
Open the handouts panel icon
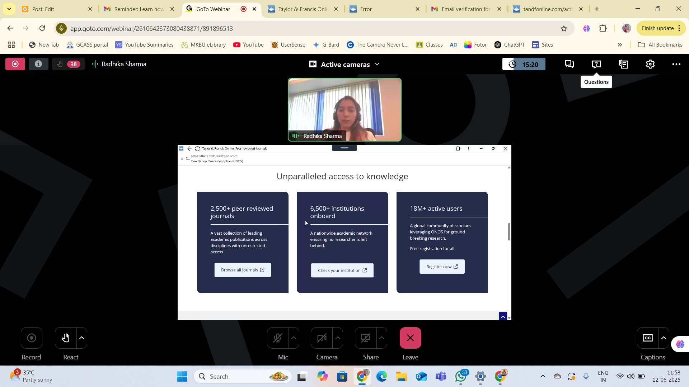(623, 64)
